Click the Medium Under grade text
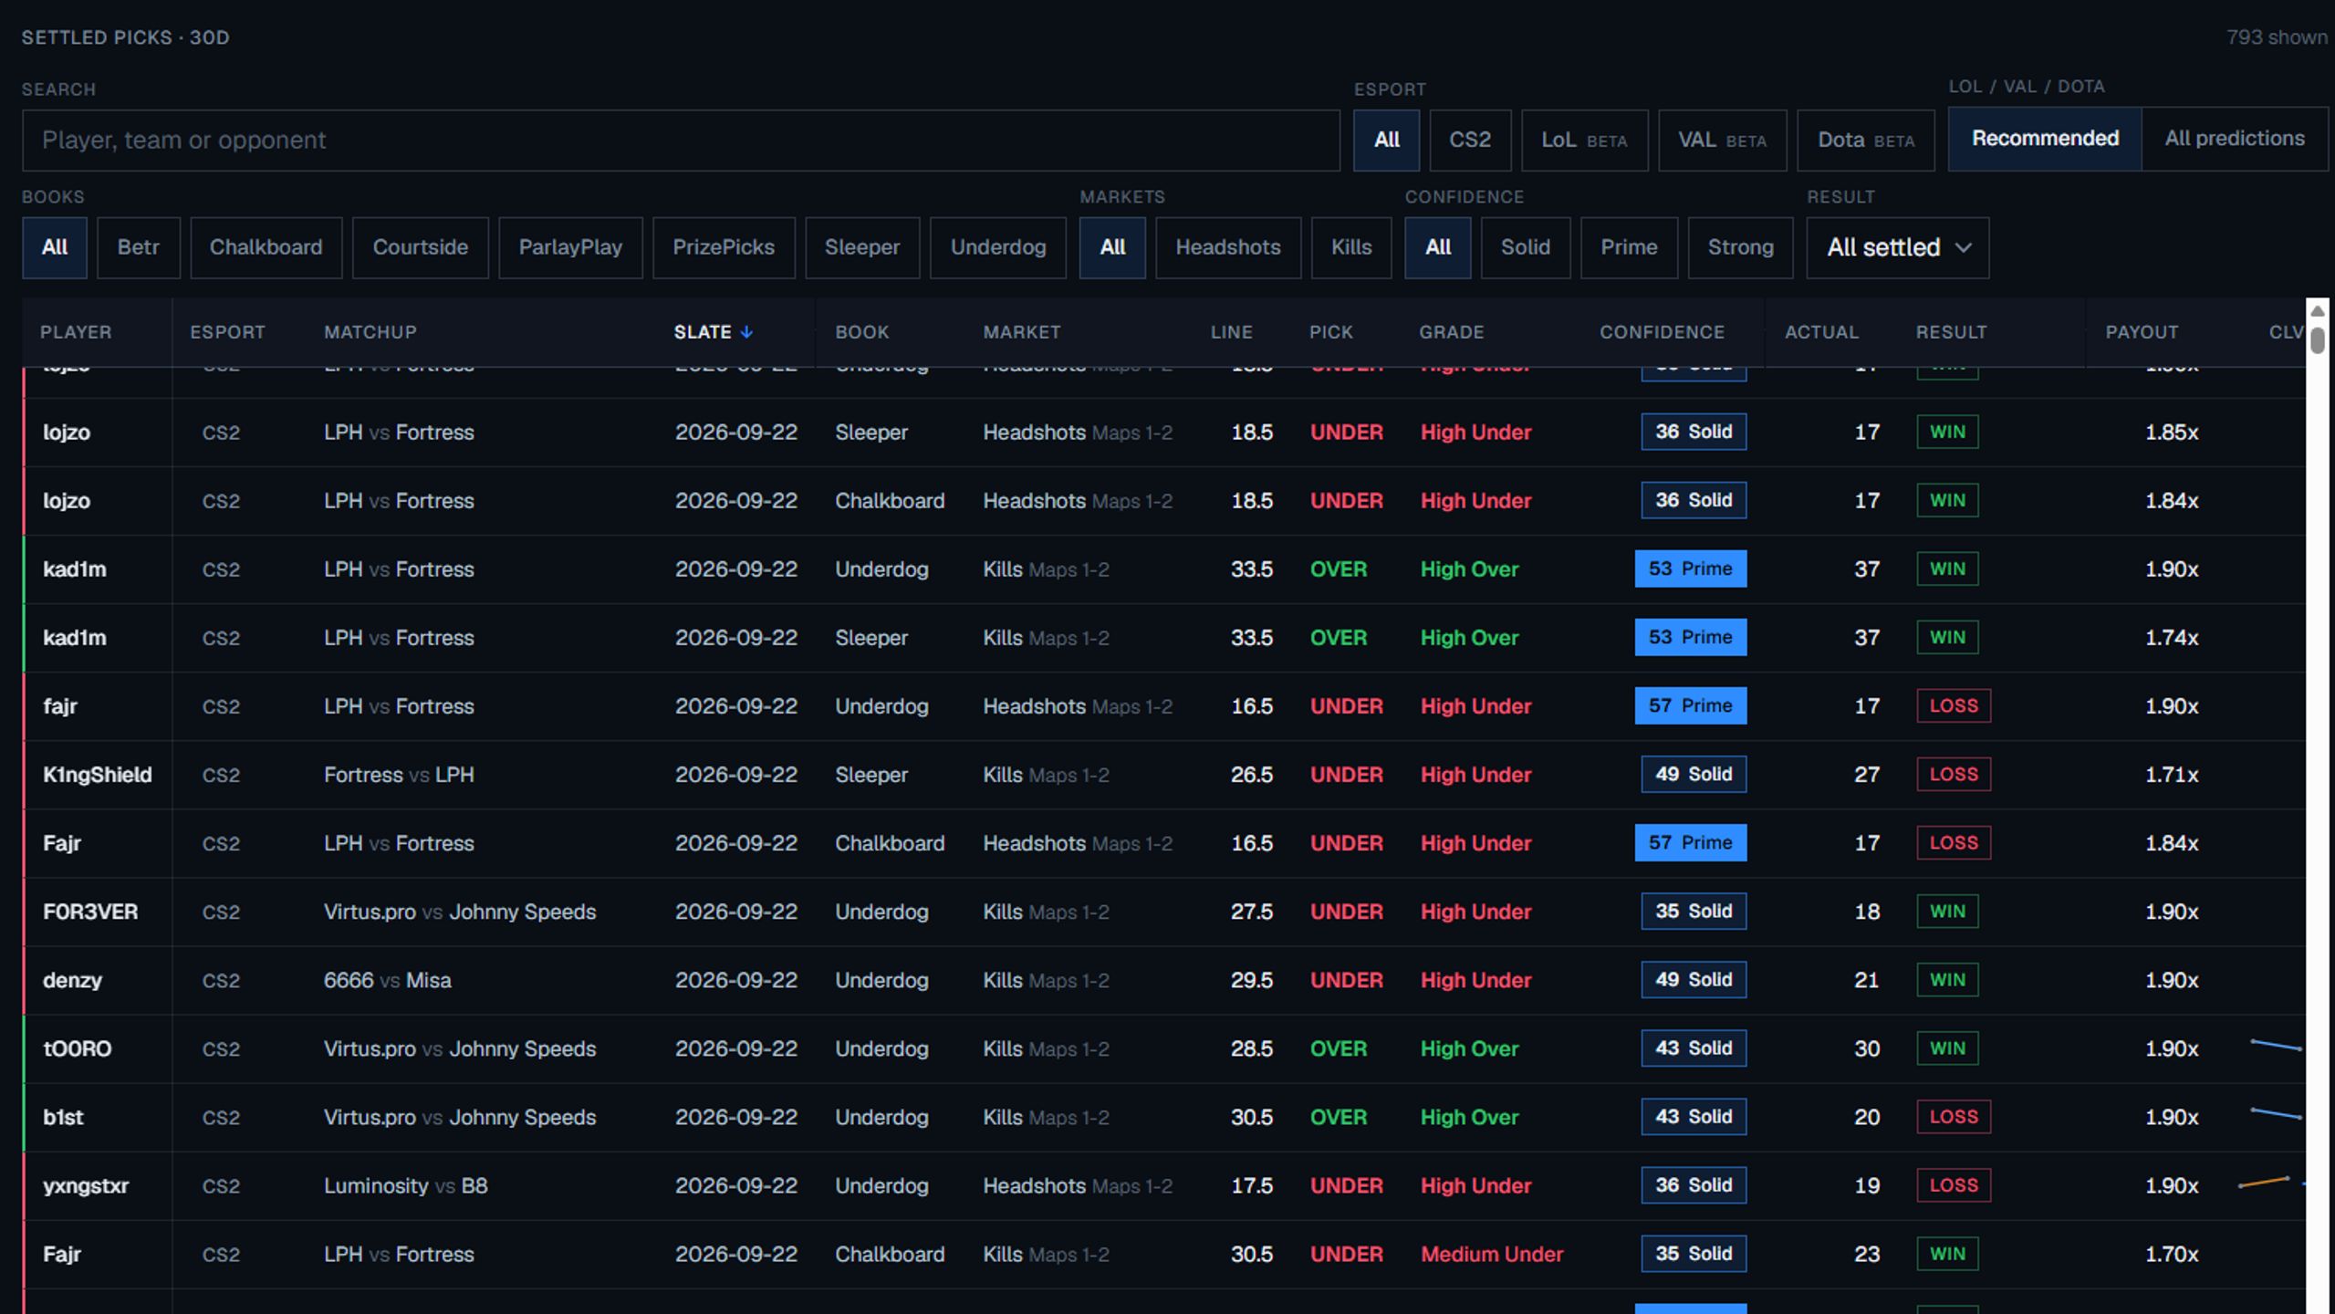 point(1491,1255)
